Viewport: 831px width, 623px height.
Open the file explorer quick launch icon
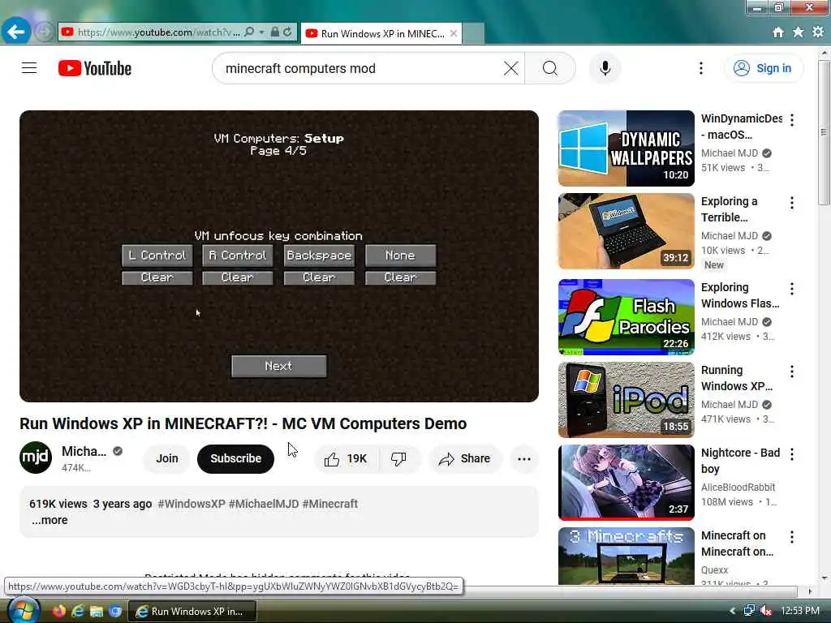97,611
